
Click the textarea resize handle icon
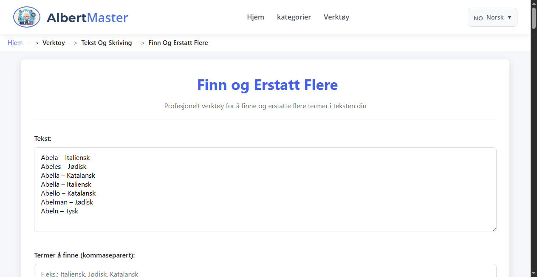pyautogui.click(x=494, y=229)
